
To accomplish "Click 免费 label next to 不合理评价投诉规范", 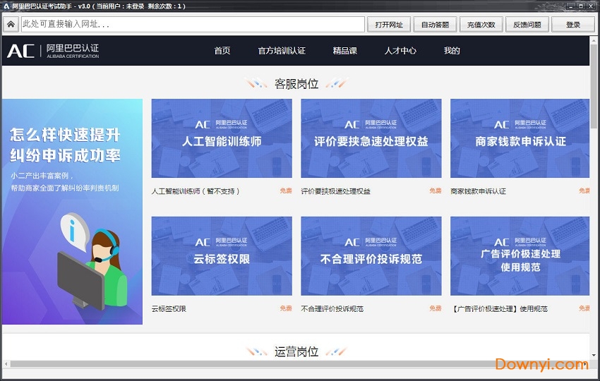I will [x=436, y=308].
